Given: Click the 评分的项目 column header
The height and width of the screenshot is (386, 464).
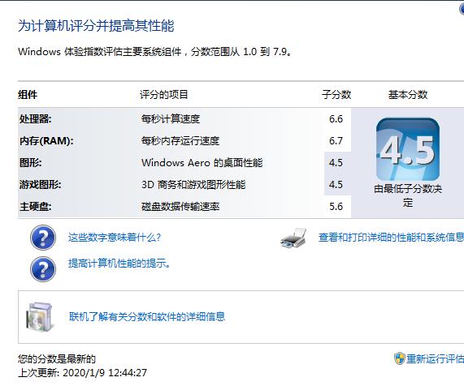Looking at the screenshot, I should (x=164, y=95).
